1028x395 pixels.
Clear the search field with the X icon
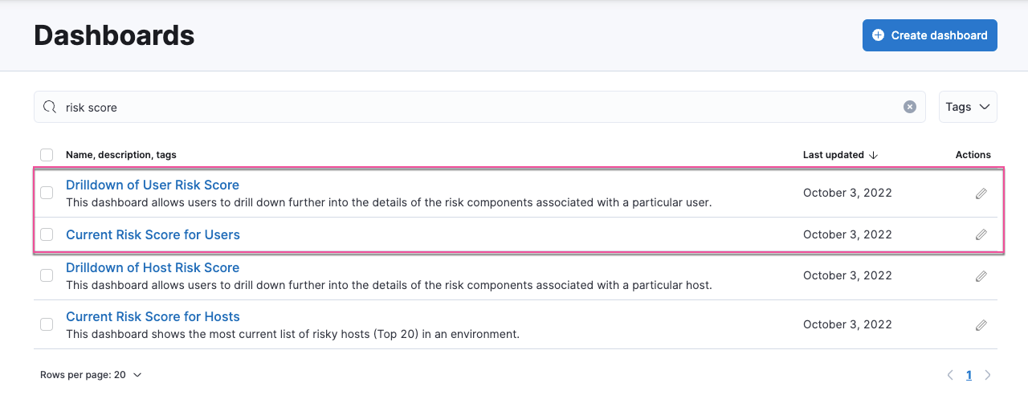(x=909, y=107)
